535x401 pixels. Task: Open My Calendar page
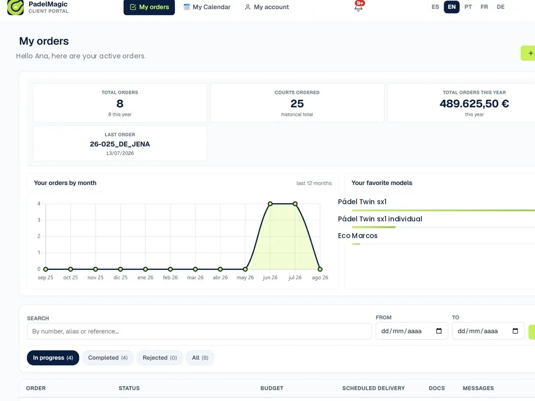tap(207, 7)
